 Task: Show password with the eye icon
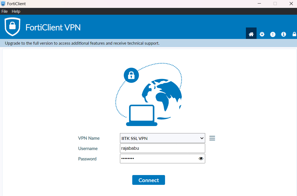click(201, 158)
